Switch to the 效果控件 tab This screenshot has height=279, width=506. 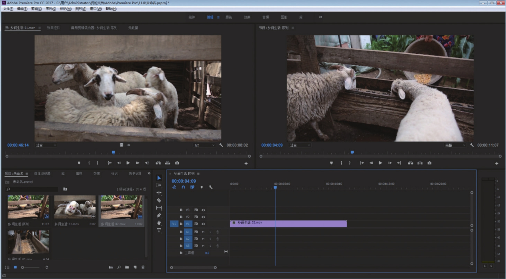[x=53, y=28]
